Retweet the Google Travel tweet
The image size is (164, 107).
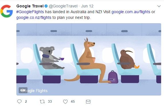click(42, 102)
